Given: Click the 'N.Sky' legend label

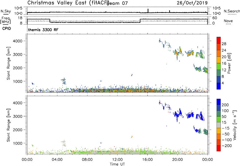Looking at the screenshot, I should click(x=6, y=11).
